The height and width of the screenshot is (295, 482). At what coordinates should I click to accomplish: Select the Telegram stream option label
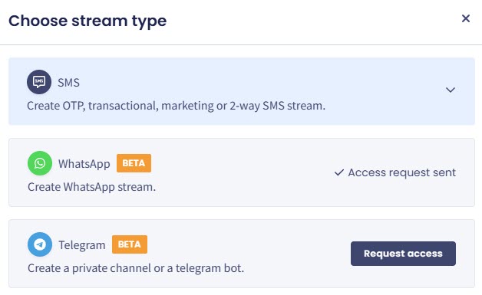tap(82, 245)
